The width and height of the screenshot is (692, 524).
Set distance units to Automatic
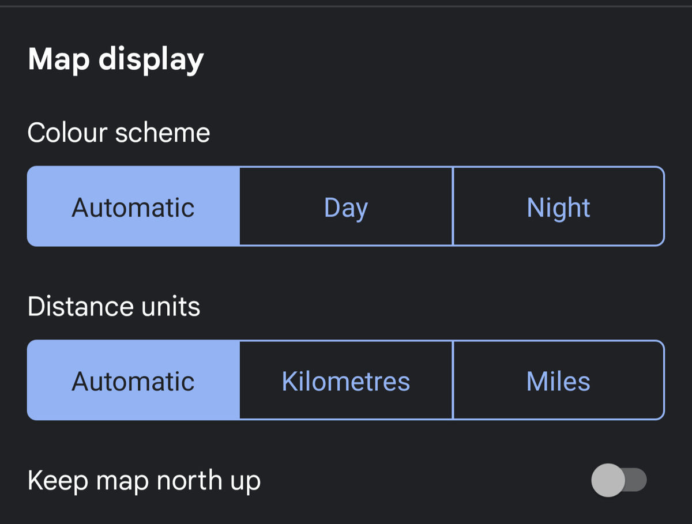tap(133, 380)
